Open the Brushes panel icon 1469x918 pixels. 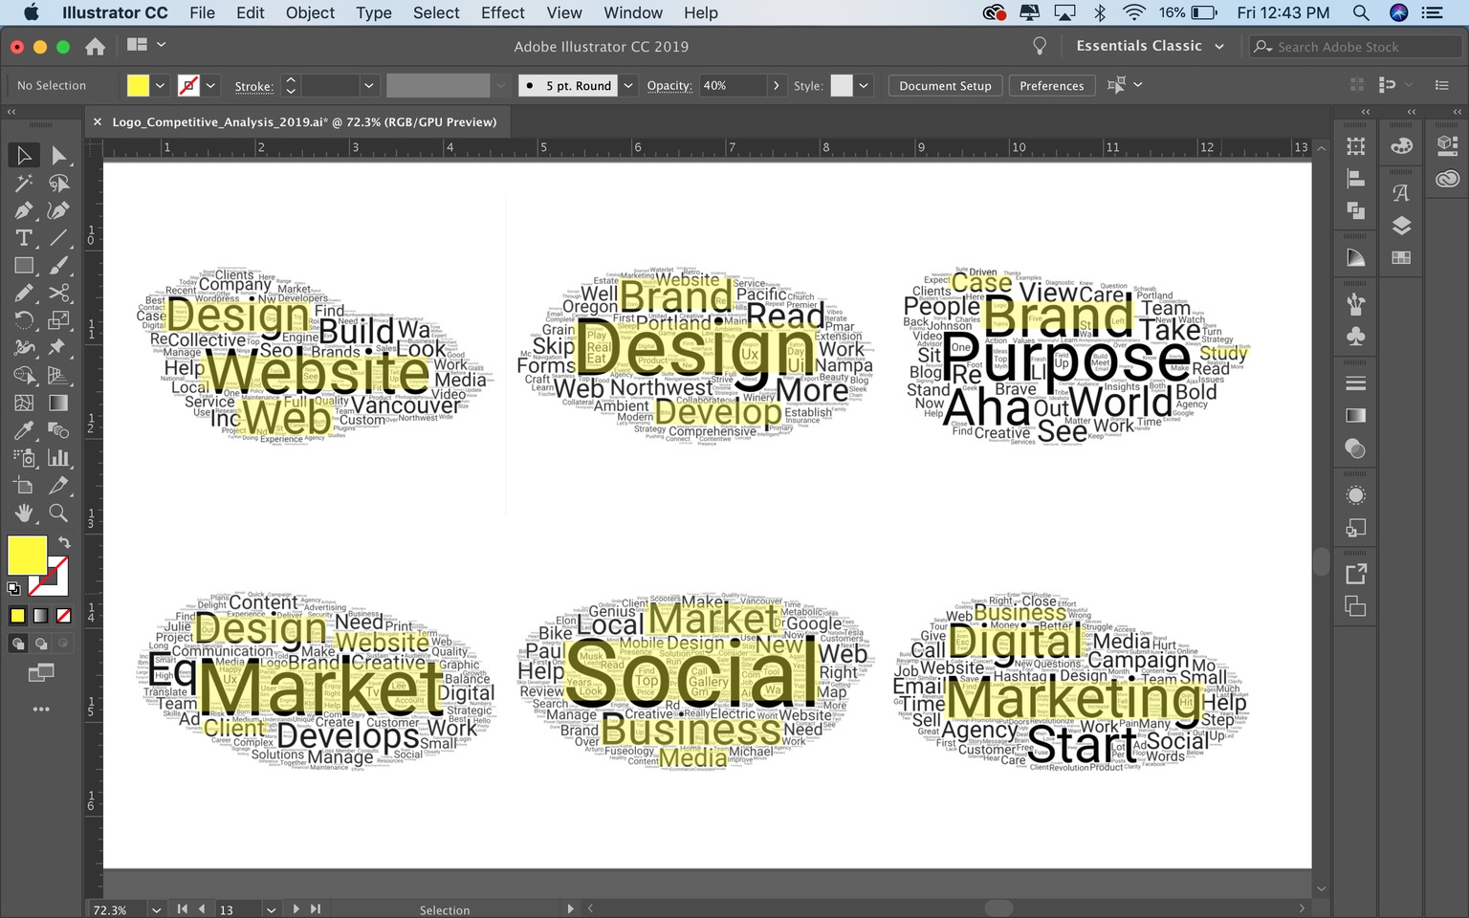point(1355,304)
